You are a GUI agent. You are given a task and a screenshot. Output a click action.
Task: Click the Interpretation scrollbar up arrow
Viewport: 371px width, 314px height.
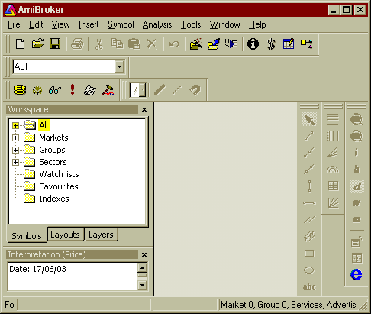pyautogui.click(x=142, y=268)
